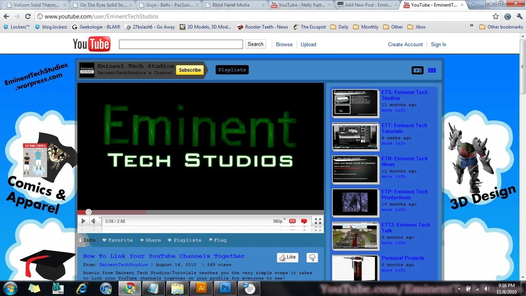This screenshot has width=526, height=296.
Task: Click the yellow Subscribe button
Action: pos(190,70)
